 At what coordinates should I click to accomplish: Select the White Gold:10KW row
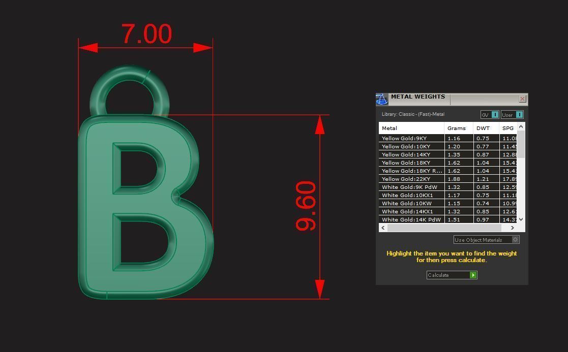[447, 203]
